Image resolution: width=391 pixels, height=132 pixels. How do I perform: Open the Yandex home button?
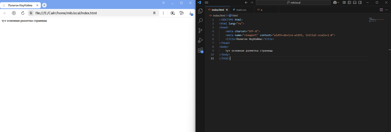click(x=14, y=13)
